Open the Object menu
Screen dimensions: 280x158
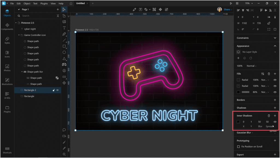27,4
